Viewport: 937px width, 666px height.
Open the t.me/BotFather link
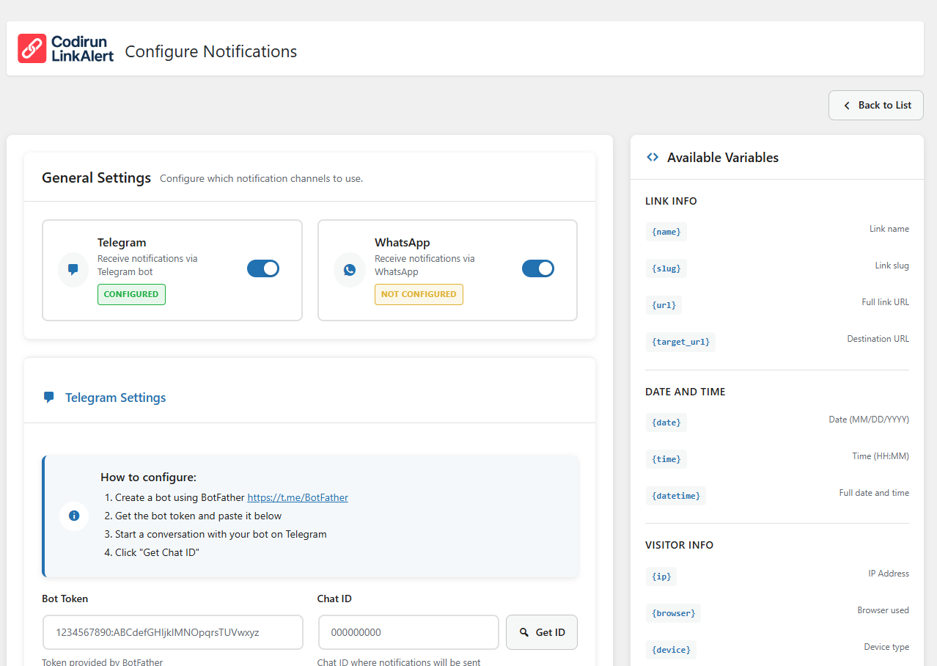pyautogui.click(x=298, y=497)
